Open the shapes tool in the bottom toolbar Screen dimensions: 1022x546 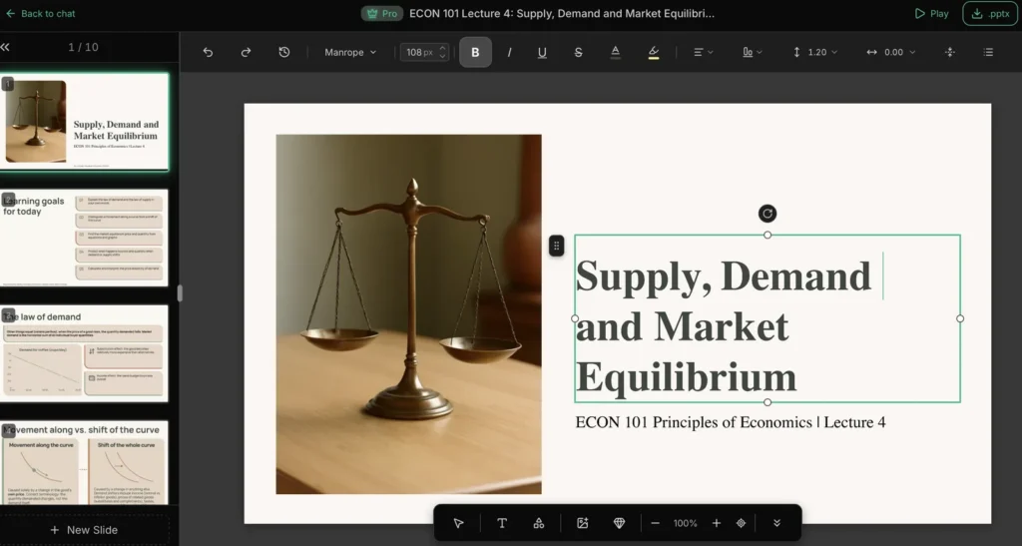click(539, 523)
